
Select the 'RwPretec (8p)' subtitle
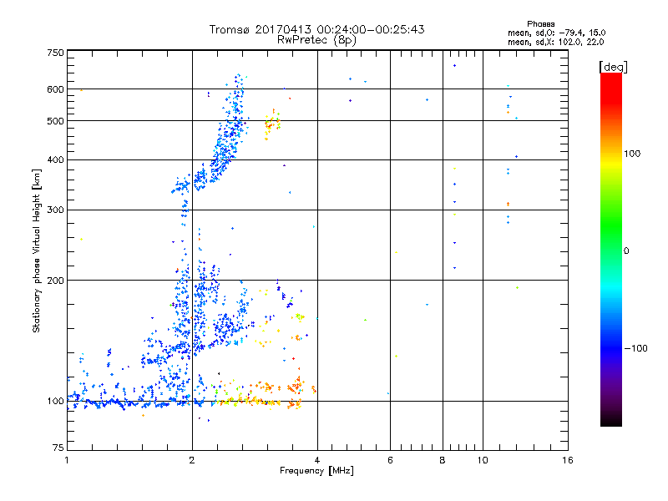pos(316,40)
